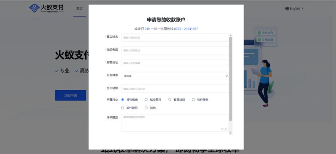336x154 pixels.
Task: Select the 软件服务 industry radio button
Action: point(193,99)
